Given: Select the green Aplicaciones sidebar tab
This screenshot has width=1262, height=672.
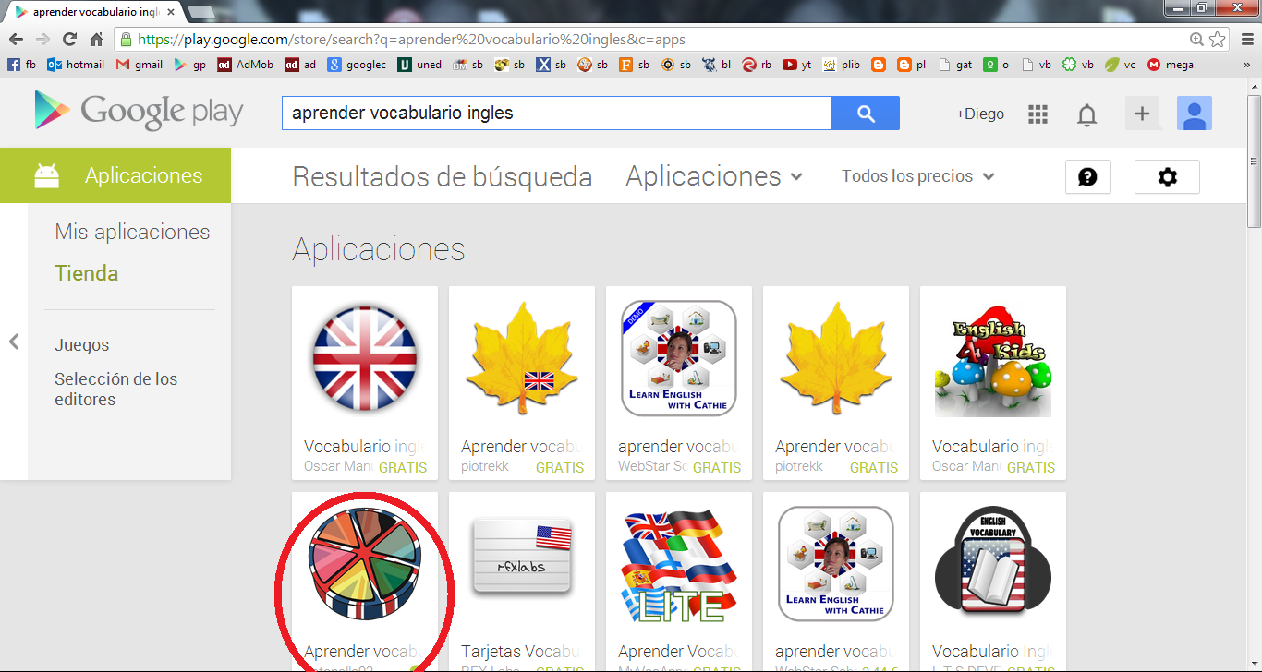Looking at the screenshot, I should [115, 175].
